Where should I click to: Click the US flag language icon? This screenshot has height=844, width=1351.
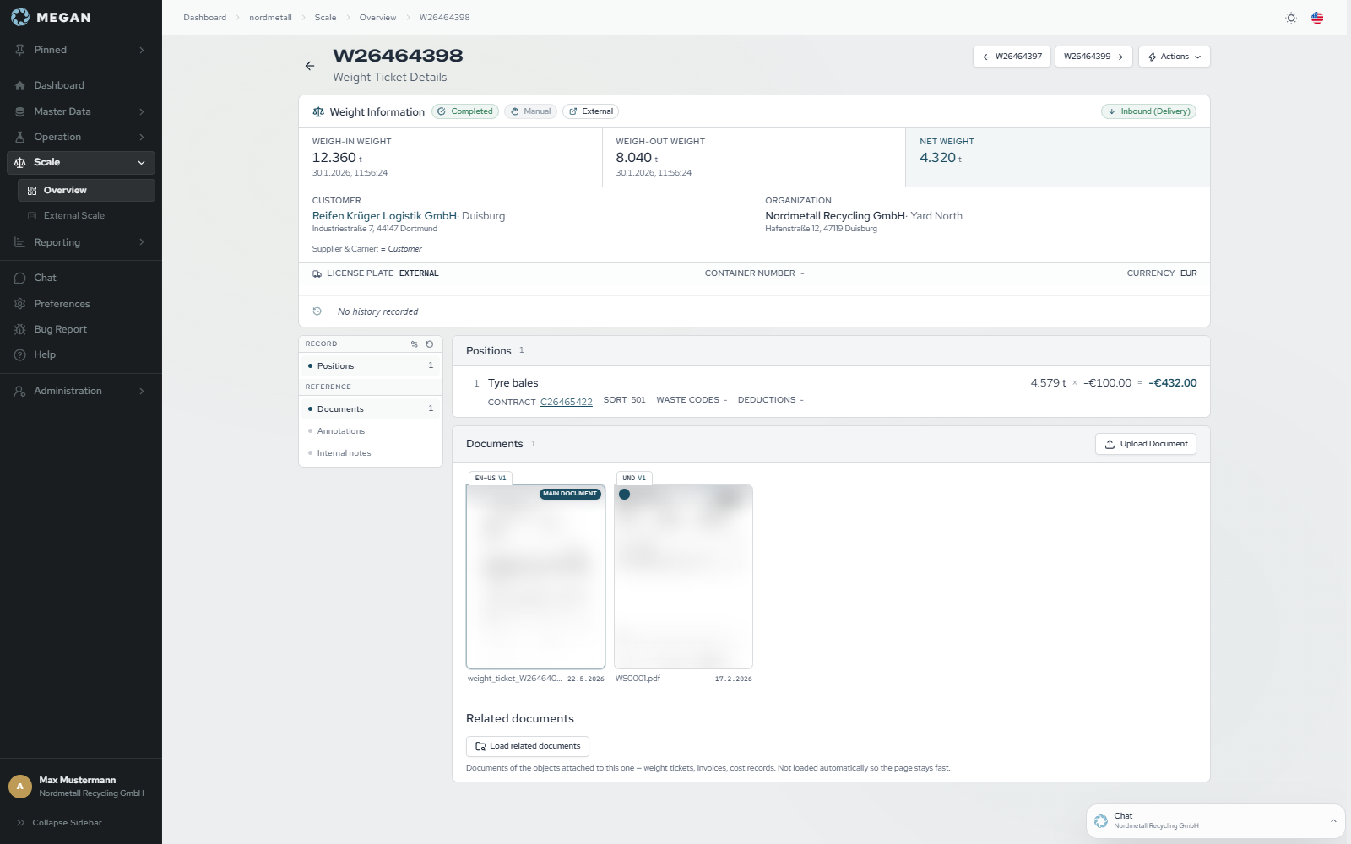[x=1317, y=18]
